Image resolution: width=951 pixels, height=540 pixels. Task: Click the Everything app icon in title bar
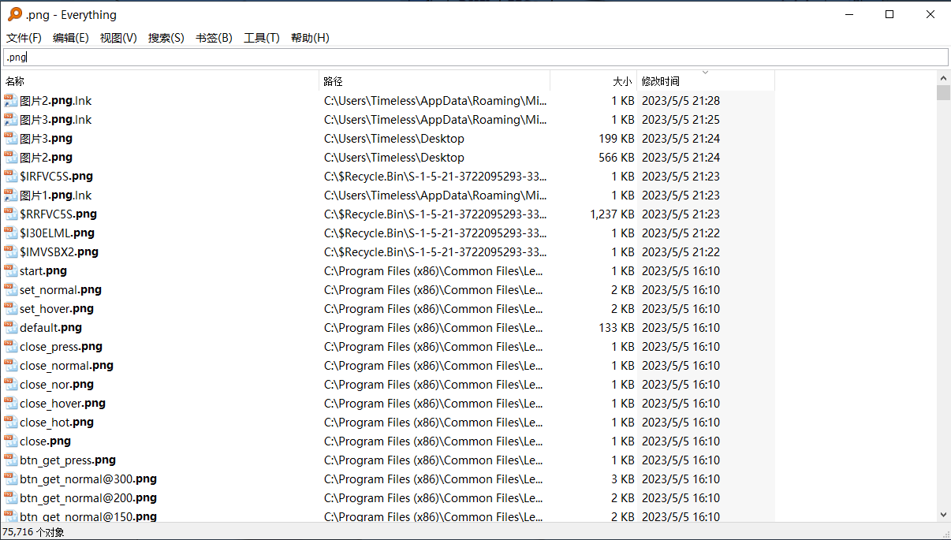[14, 14]
